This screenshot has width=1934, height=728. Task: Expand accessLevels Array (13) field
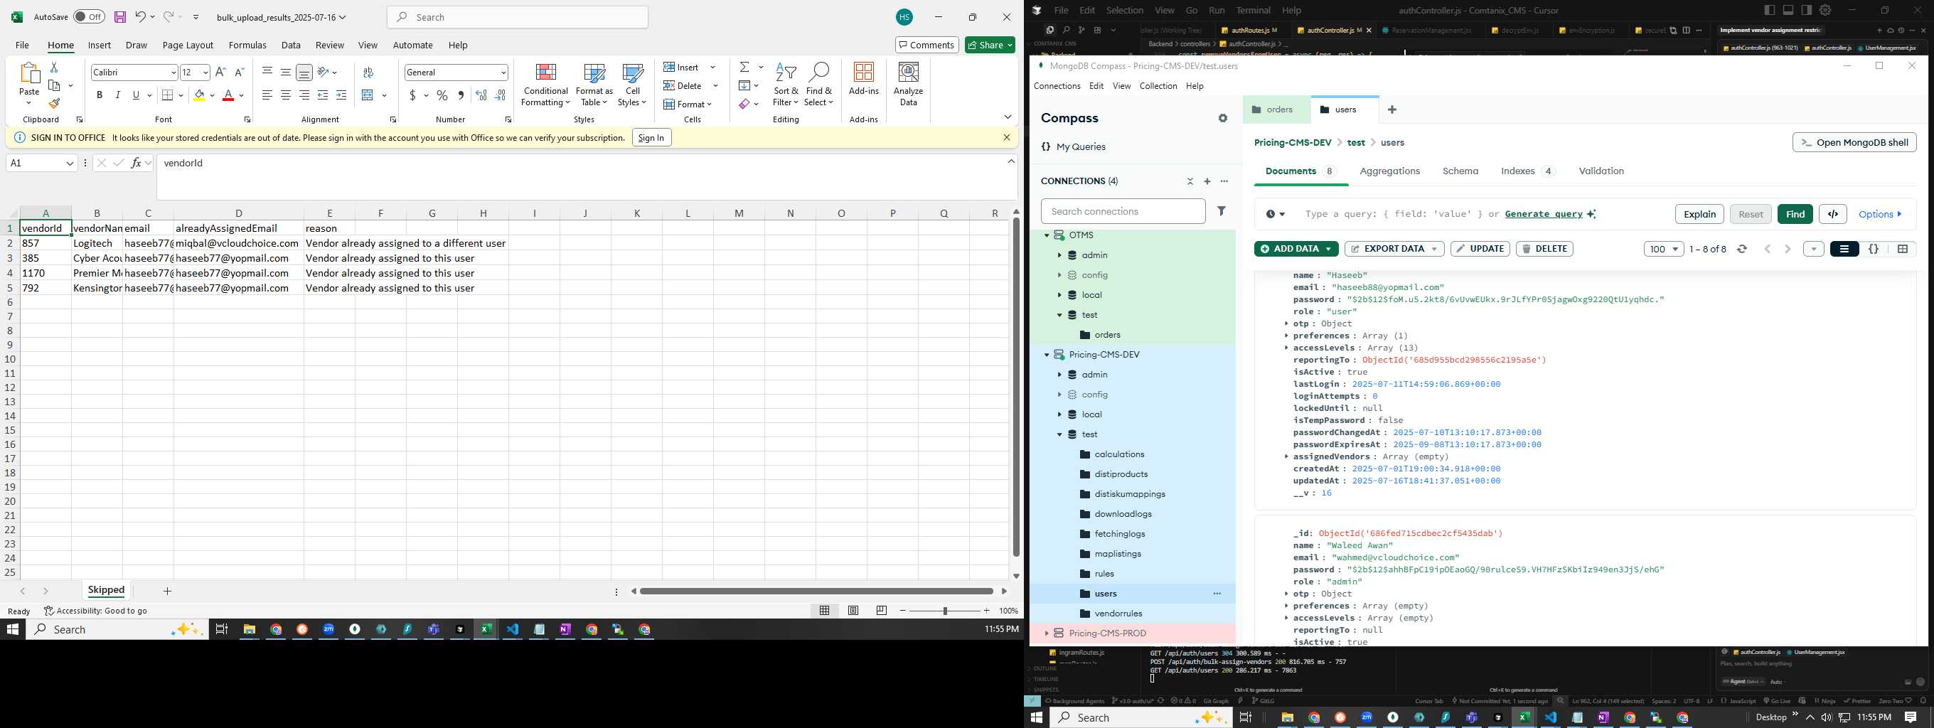point(1286,348)
